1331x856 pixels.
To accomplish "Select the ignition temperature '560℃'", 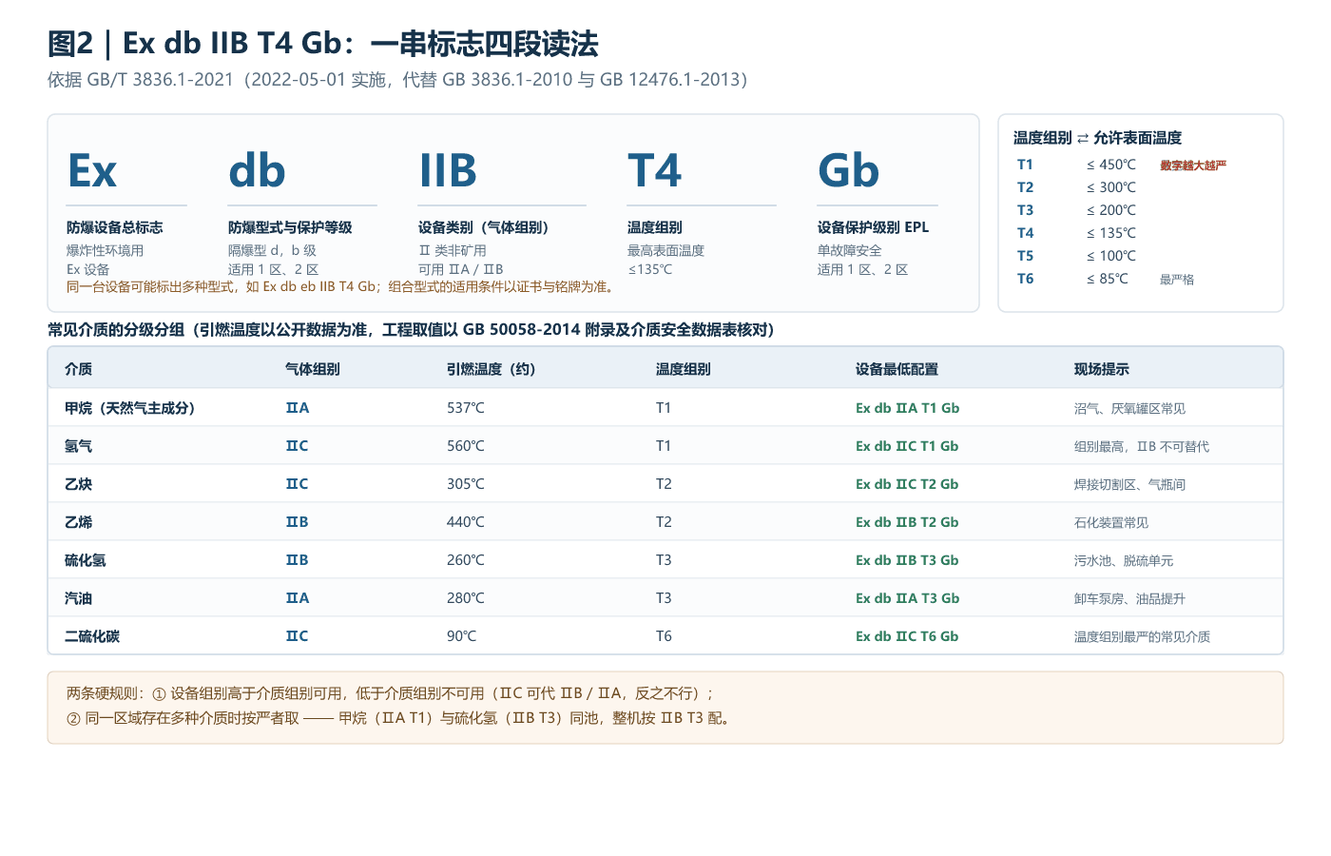I will pos(466,446).
